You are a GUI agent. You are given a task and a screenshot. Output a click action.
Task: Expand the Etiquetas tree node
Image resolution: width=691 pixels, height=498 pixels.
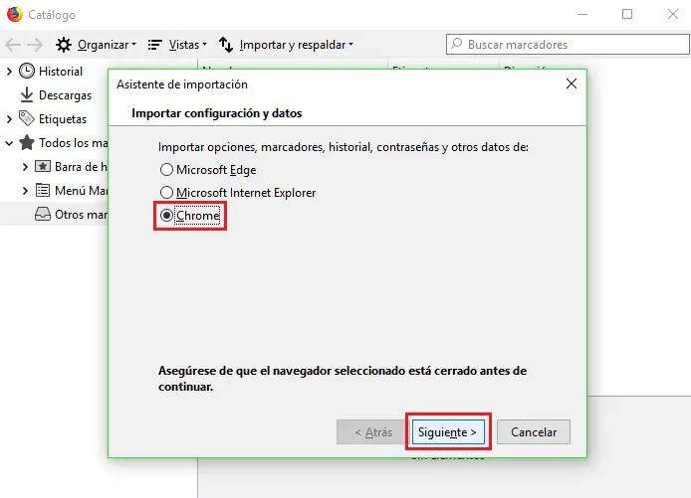[x=9, y=118]
